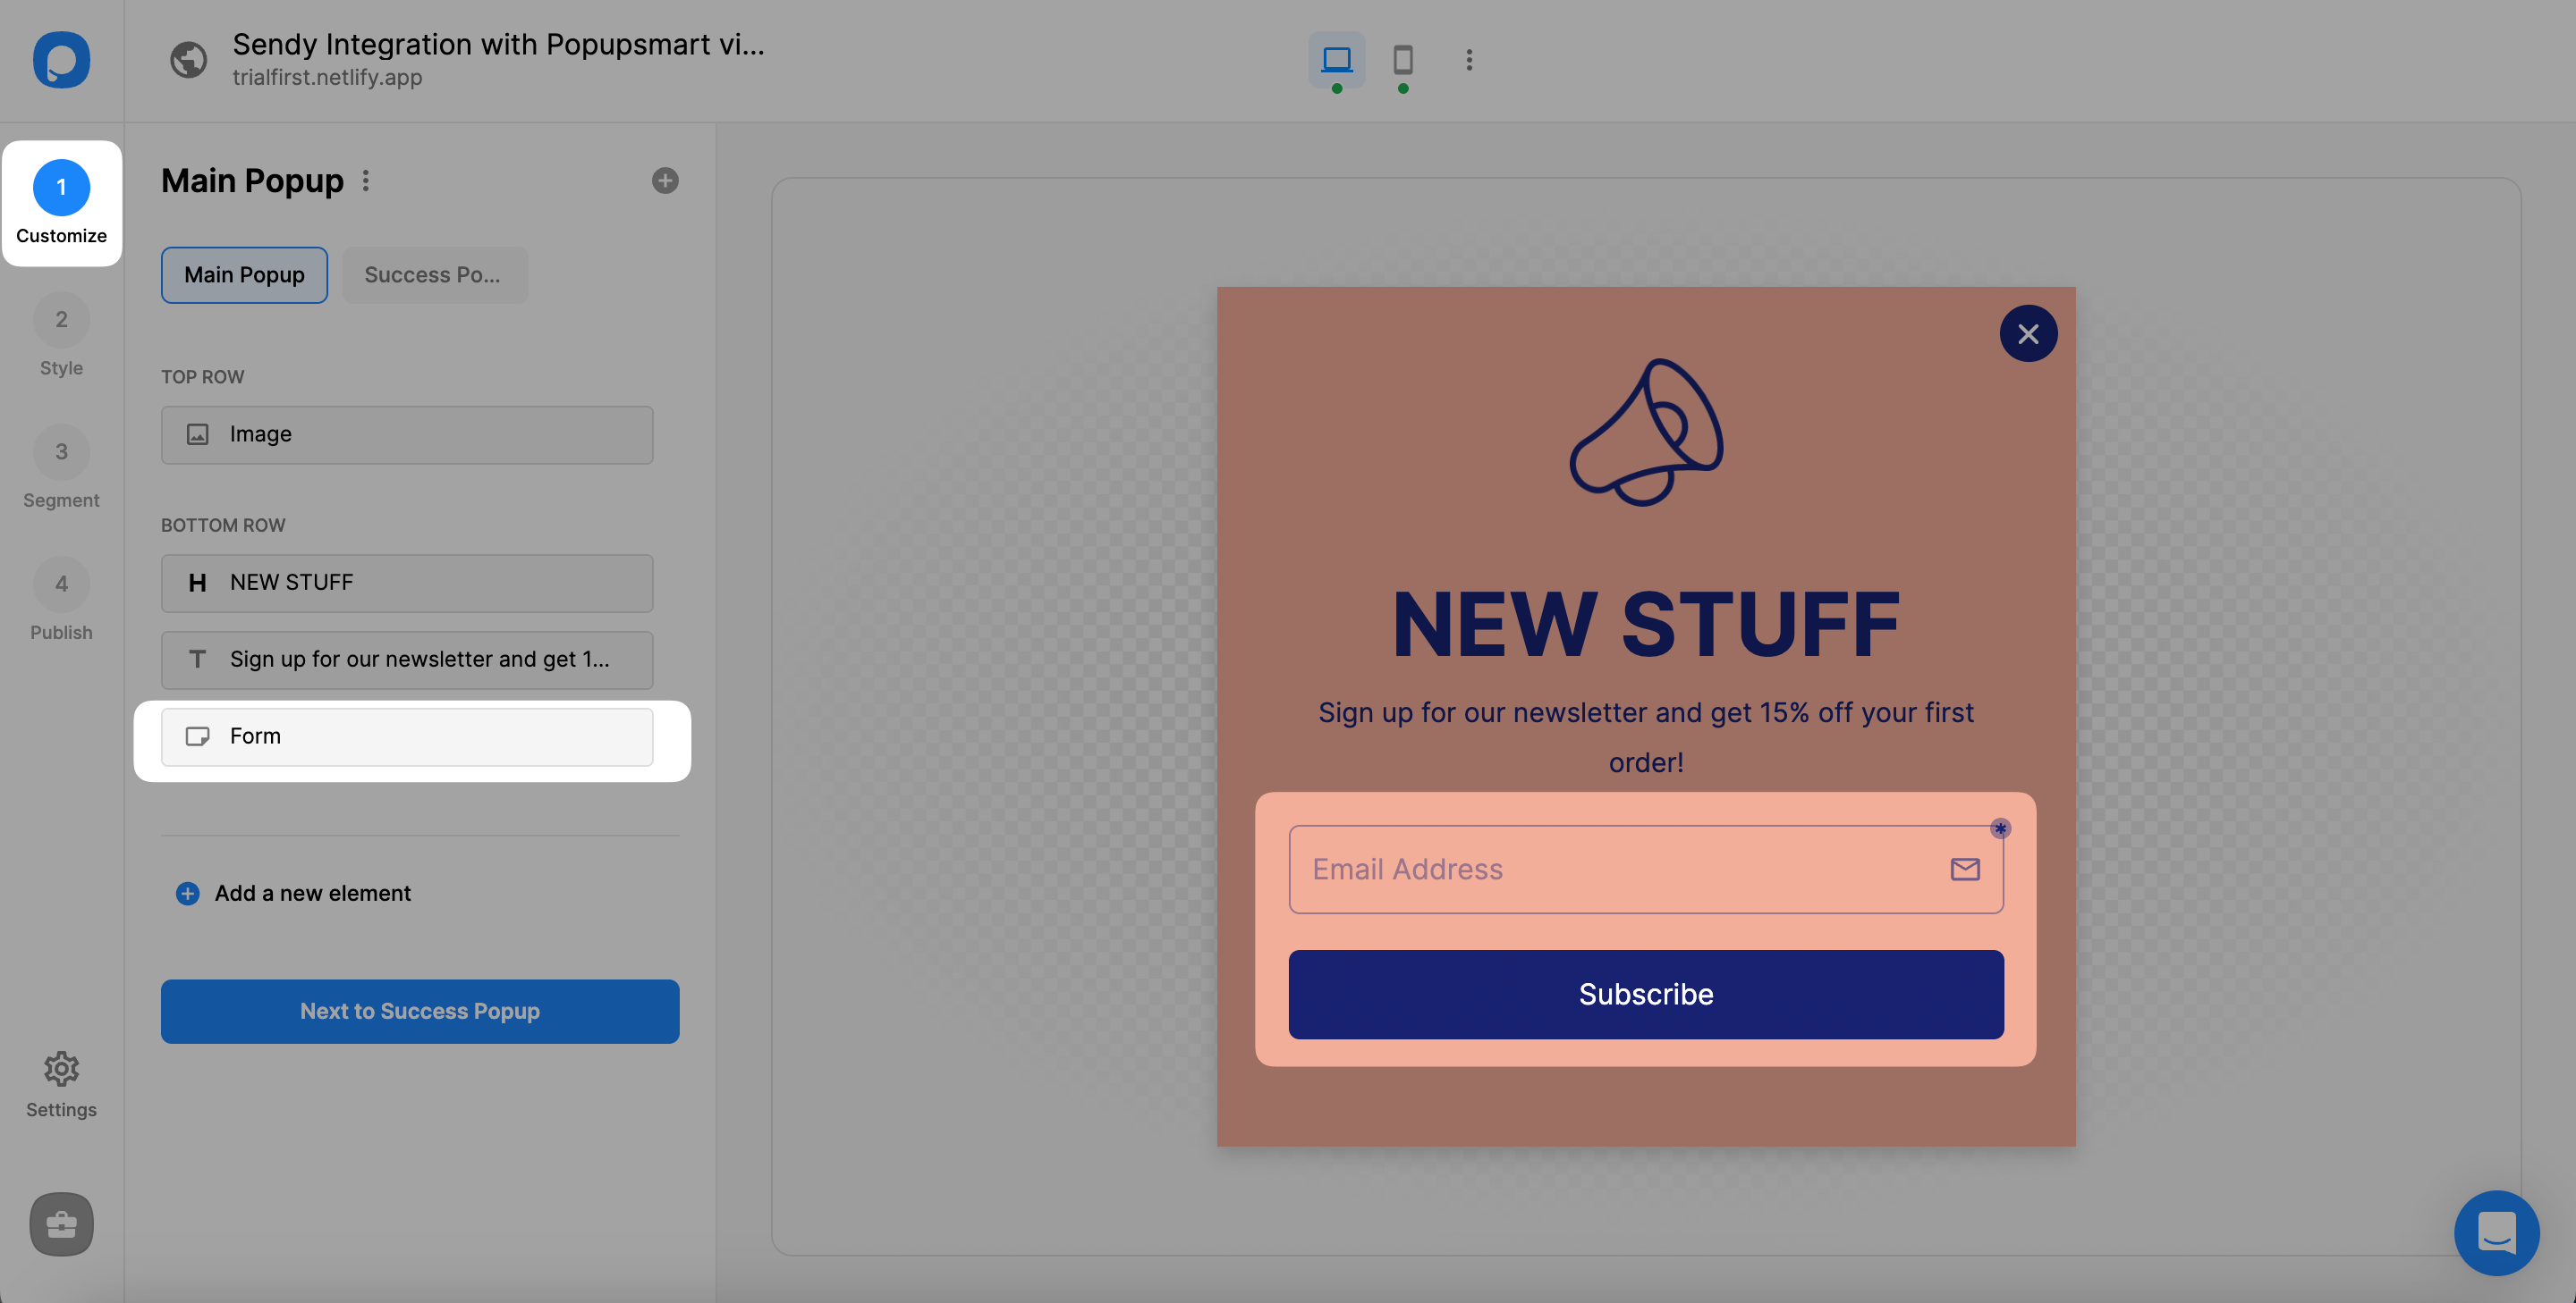Screen dimensions: 2576x1303
Task: Click the briefcase icon in sidebar
Action: pyautogui.click(x=61, y=1224)
